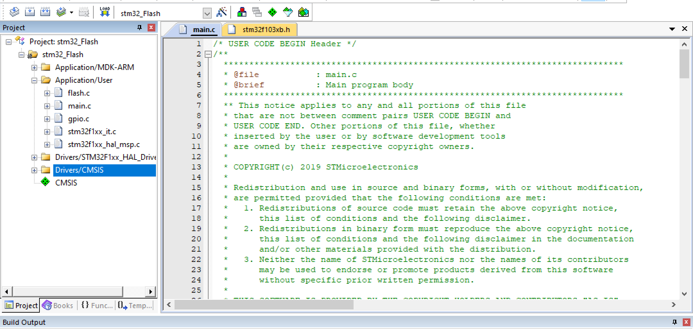Close the Build Output panel
This screenshot has height=329, width=693.
click(686, 322)
